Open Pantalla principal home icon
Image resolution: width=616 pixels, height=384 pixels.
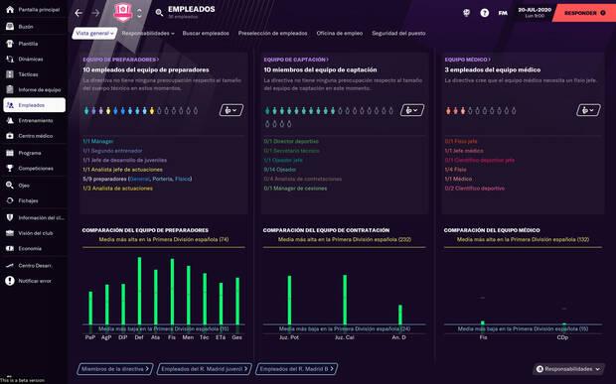pos(10,9)
